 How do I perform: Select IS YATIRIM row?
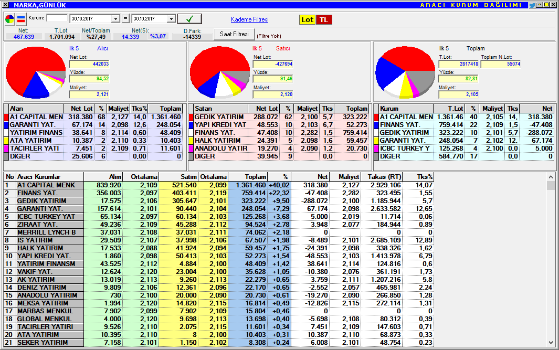pyautogui.click(x=218, y=240)
